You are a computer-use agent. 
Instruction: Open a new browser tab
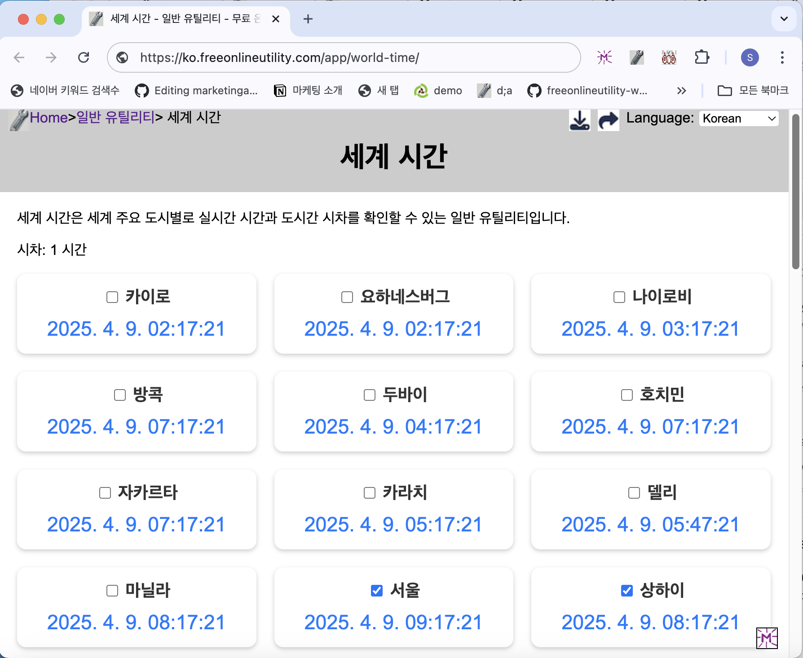(308, 19)
